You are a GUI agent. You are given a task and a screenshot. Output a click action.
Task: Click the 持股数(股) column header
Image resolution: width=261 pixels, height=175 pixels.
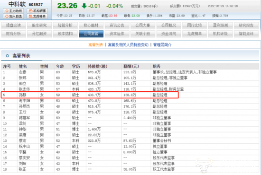[98, 67]
